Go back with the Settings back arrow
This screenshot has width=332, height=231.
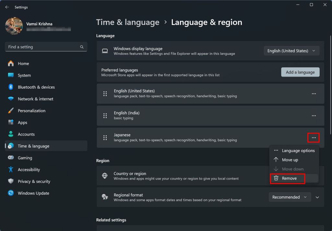7,7
